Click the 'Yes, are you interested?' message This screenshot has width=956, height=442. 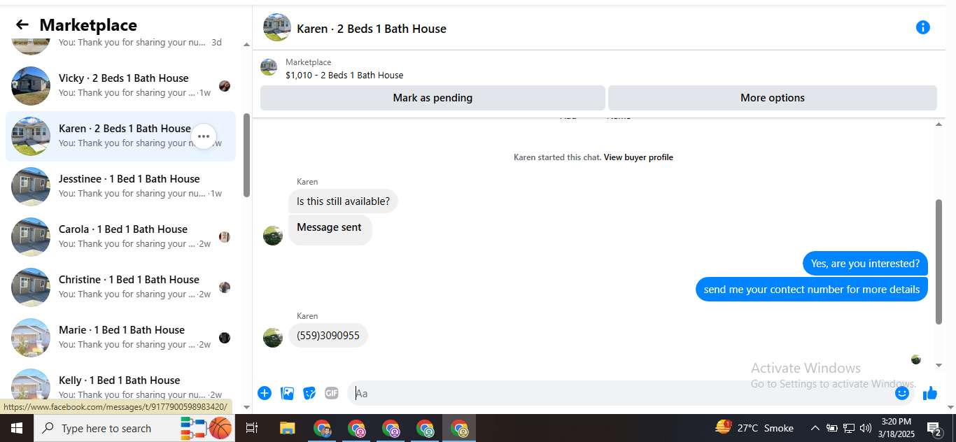pyautogui.click(x=865, y=264)
